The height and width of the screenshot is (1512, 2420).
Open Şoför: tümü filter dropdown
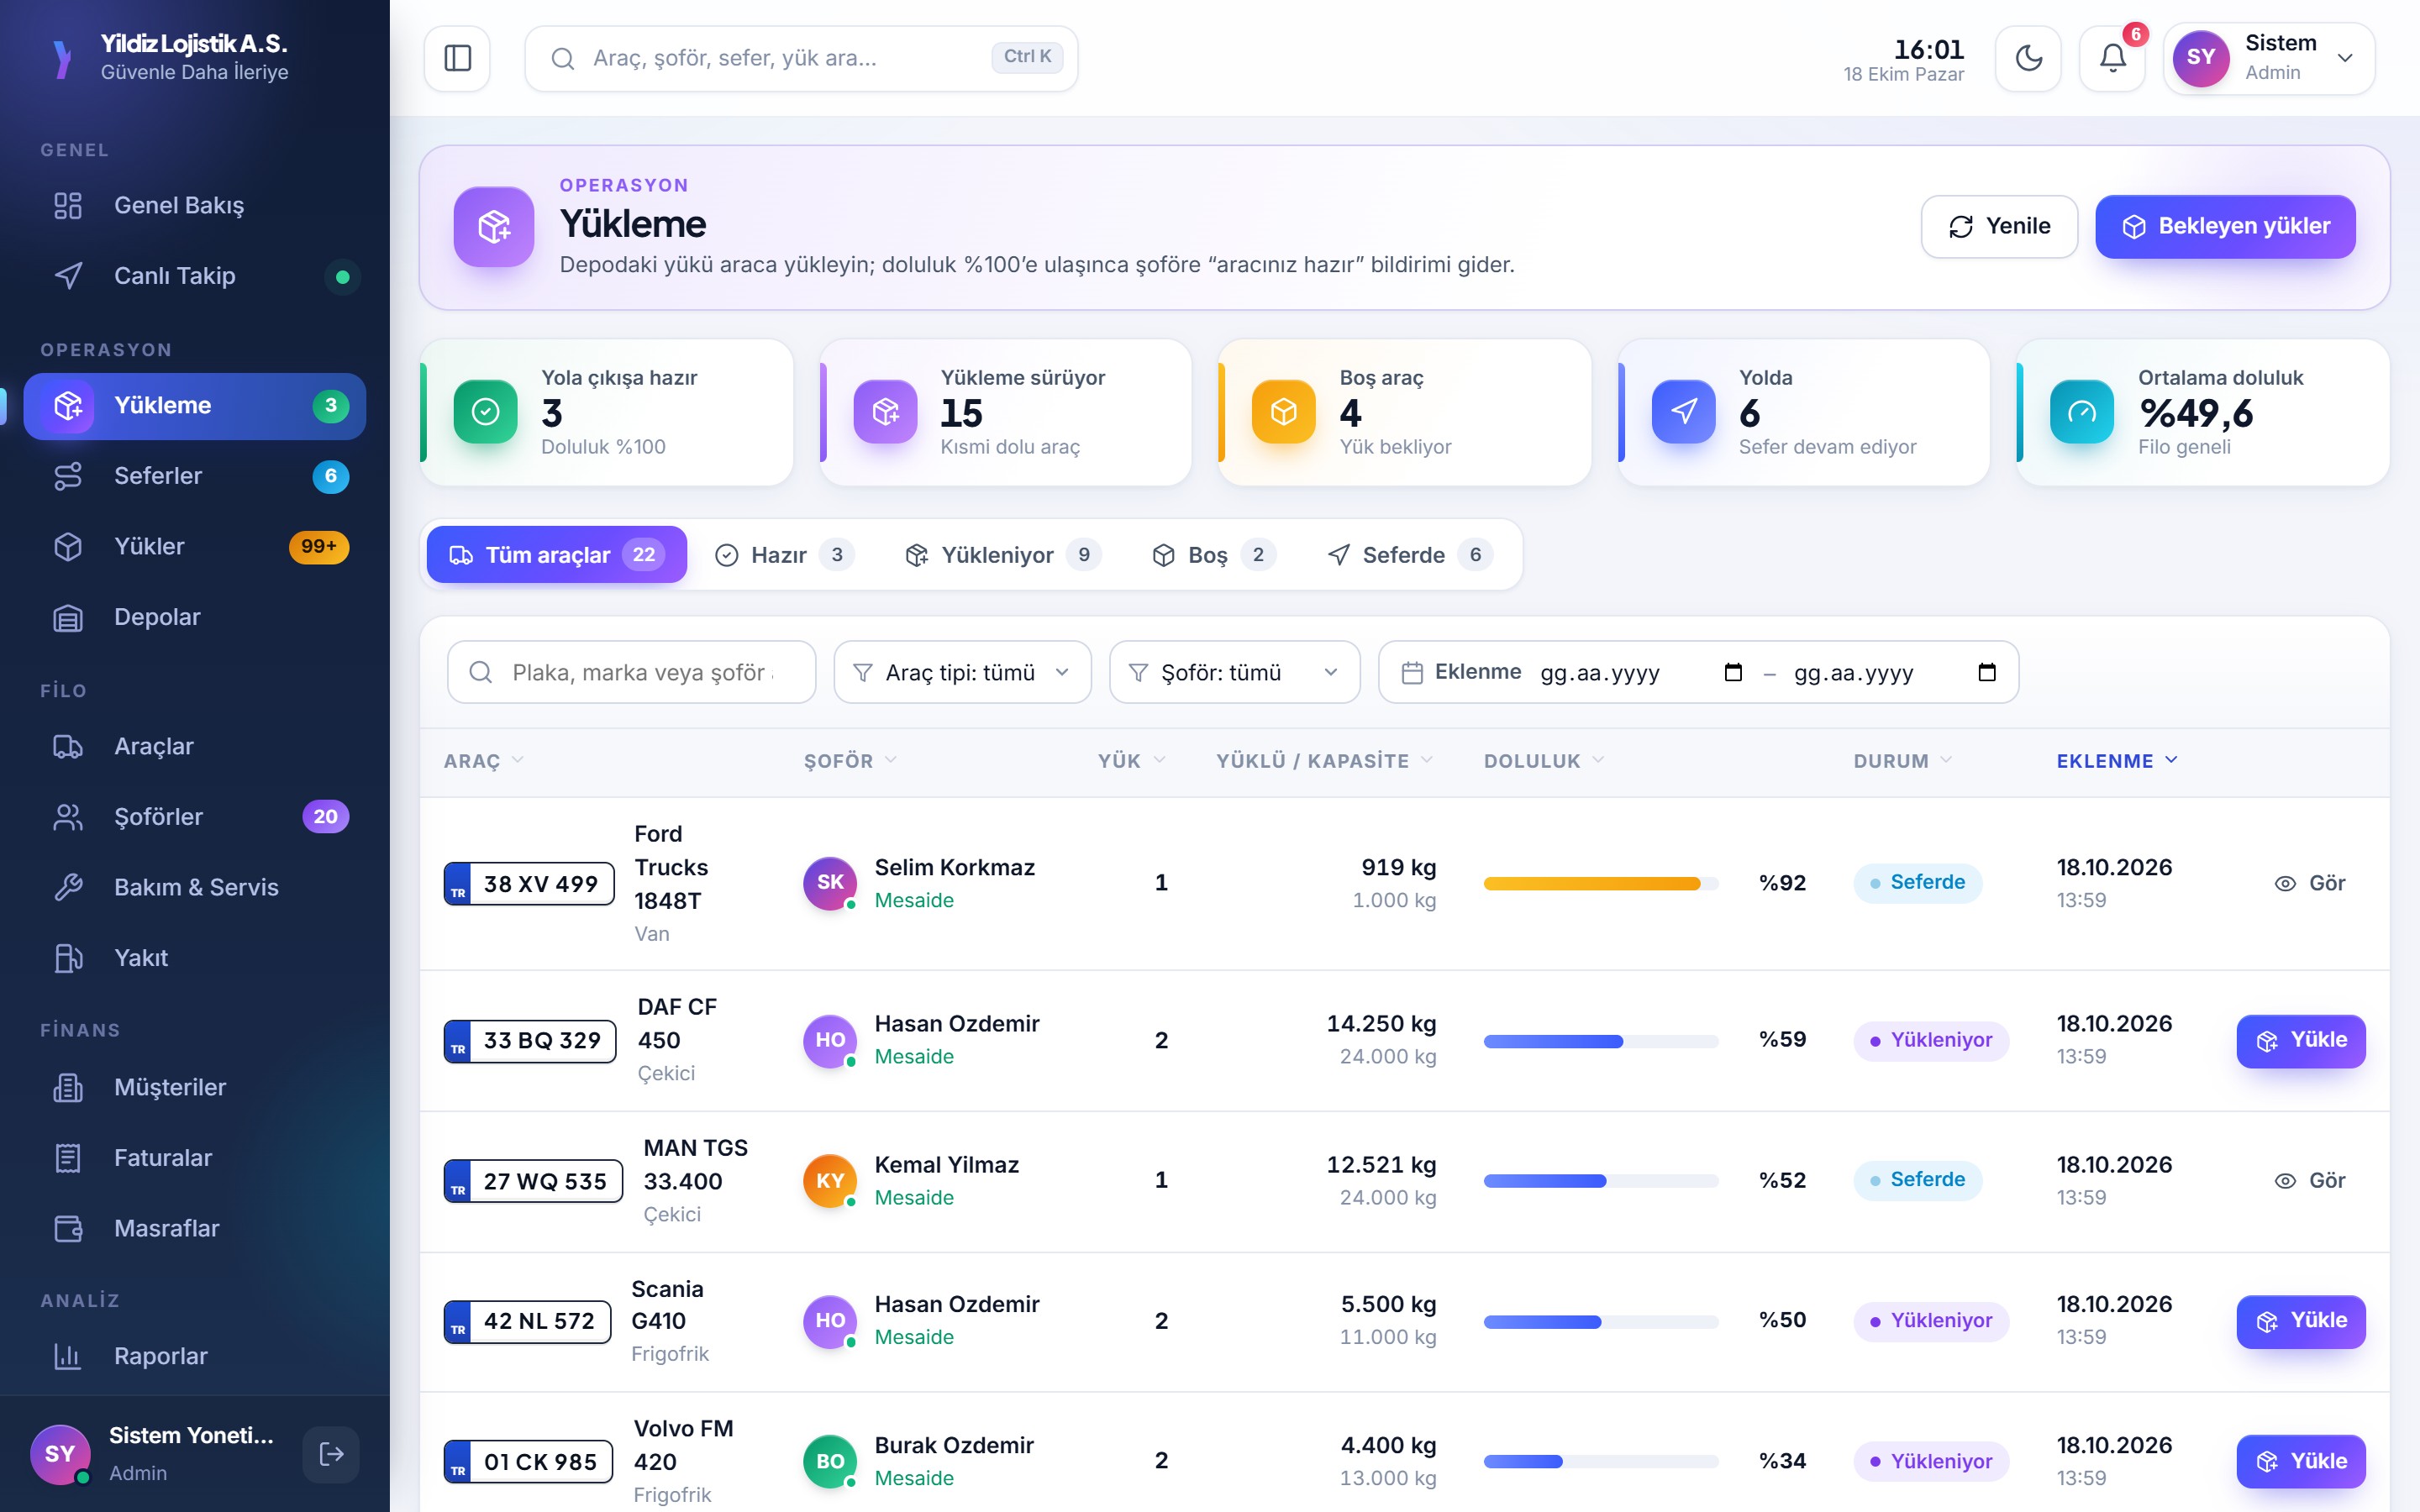(1234, 672)
